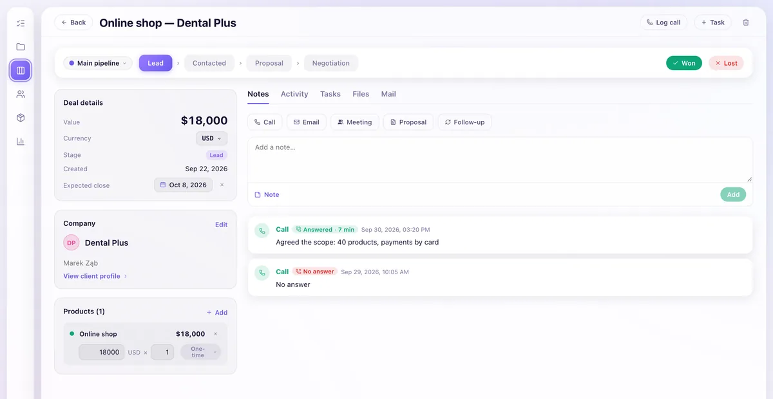Select the Contacted pipeline stage

pos(209,63)
